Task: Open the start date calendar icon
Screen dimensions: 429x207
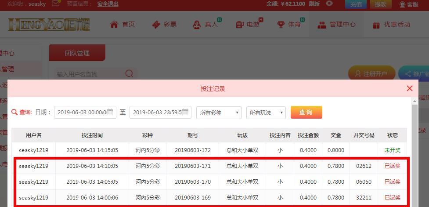Action: tap(110, 112)
